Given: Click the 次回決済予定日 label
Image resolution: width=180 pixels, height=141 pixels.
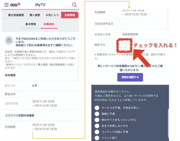Looking at the screenshot, I should (104, 24).
